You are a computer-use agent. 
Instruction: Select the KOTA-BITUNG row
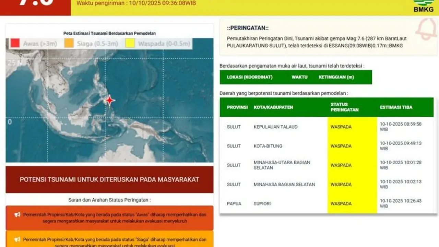[x=327, y=146]
